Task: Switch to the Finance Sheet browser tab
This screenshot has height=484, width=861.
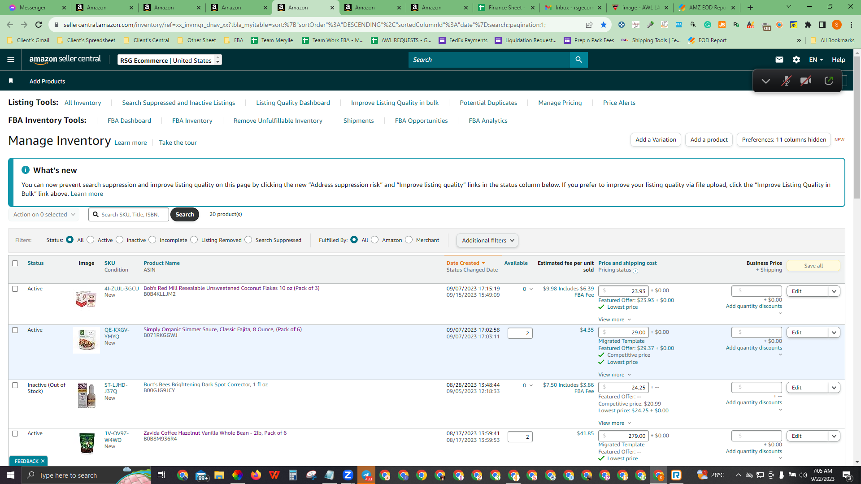Action: click(x=505, y=8)
